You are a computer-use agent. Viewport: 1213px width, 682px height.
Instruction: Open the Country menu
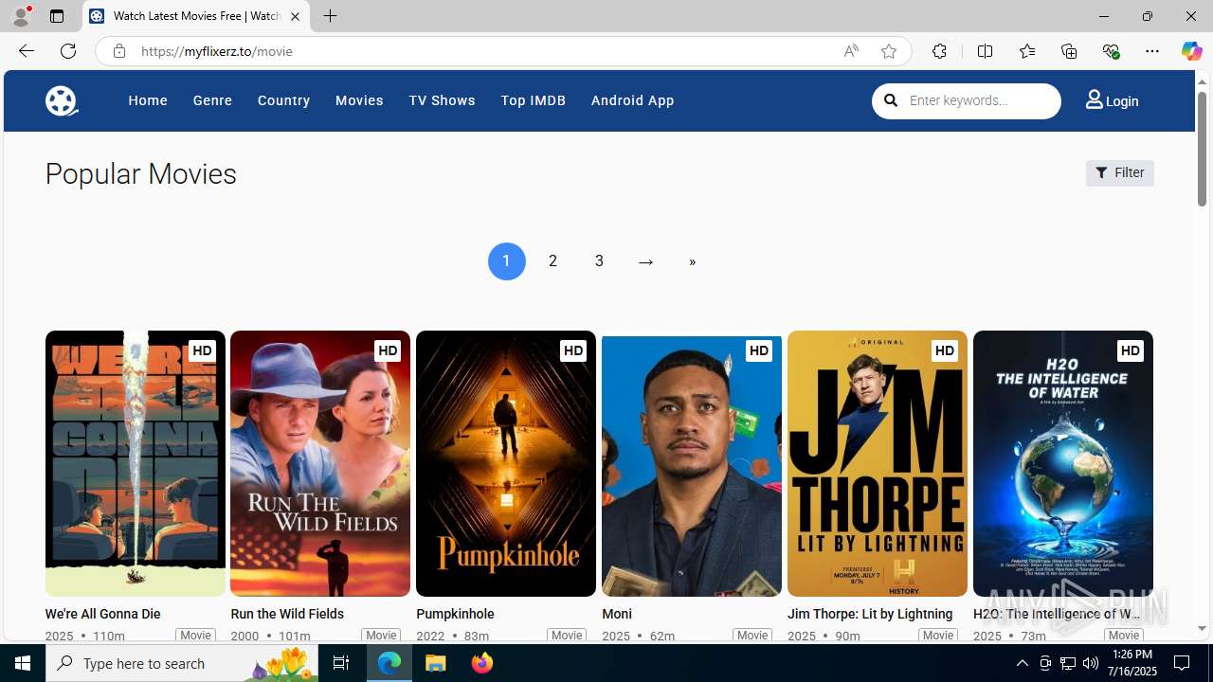click(x=283, y=100)
